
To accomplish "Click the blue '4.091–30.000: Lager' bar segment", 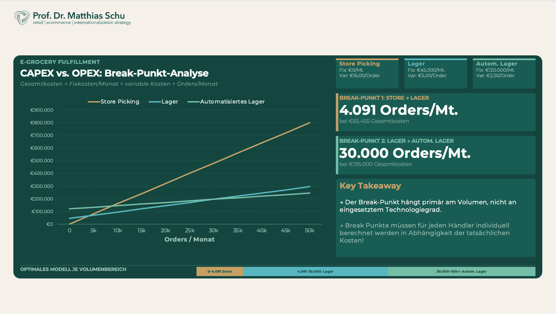I will pos(315,271).
